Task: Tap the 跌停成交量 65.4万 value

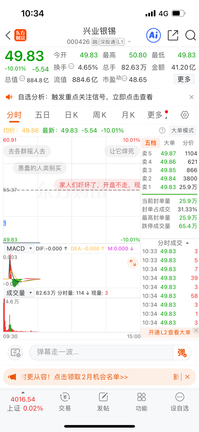Action: pos(188,226)
